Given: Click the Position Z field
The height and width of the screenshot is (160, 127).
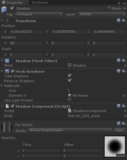Looking at the screenshot, I should click(x=109, y=32).
